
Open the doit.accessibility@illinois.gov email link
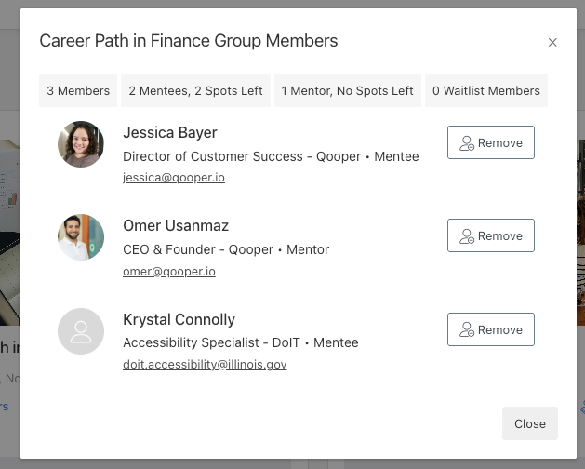tap(205, 364)
